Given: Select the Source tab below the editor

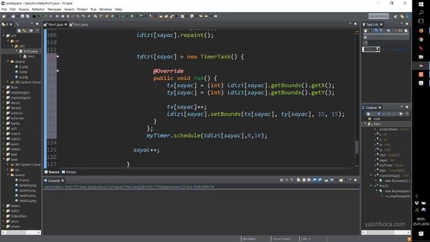Looking at the screenshot, I should point(52,172).
